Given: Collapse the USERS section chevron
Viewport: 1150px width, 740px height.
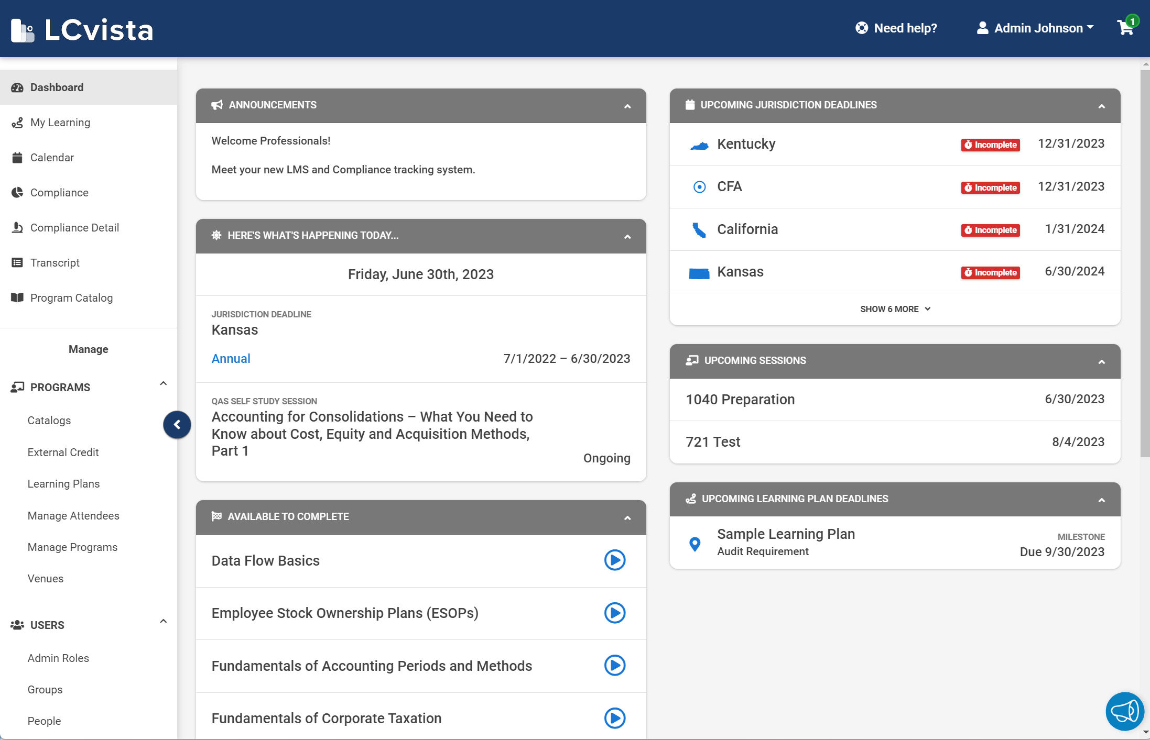Looking at the screenshot, I should 164,622.
